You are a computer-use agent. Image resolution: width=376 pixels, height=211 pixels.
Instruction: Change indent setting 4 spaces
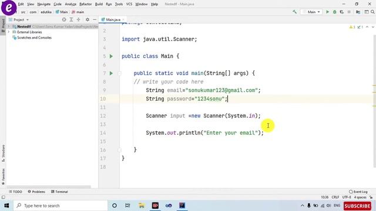pyautogui.click(x=360, y=198)
